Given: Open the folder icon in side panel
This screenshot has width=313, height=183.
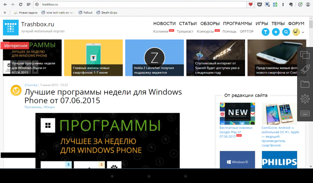Looking at the screenshot, I should point(305,84).
